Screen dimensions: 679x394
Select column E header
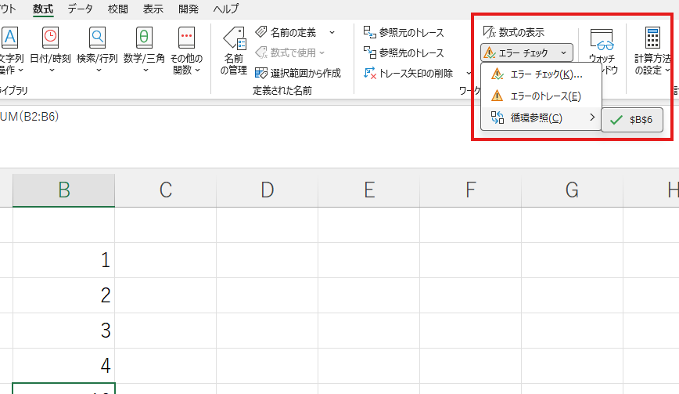pyautogui.click(x=369, y=190)
